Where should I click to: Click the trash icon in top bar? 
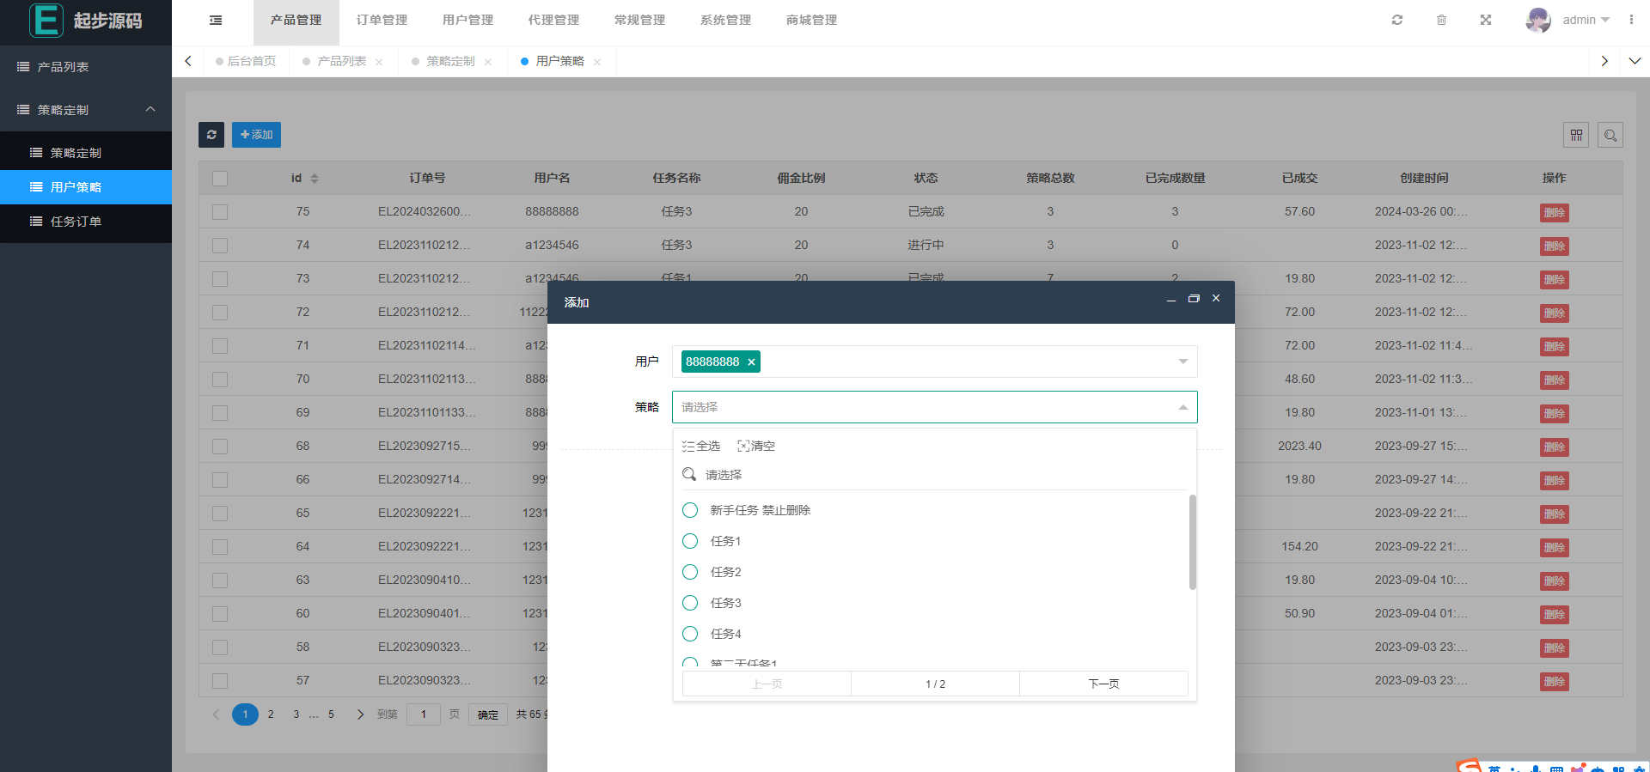tap(1441, 20)
